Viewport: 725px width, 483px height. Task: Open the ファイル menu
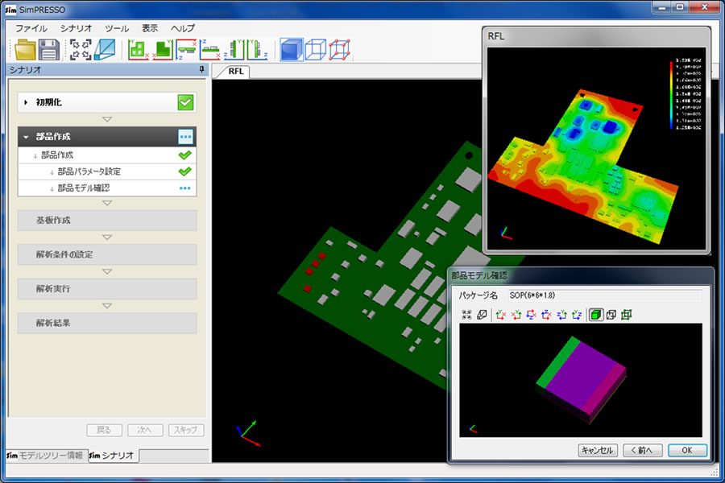coord(31,28)
